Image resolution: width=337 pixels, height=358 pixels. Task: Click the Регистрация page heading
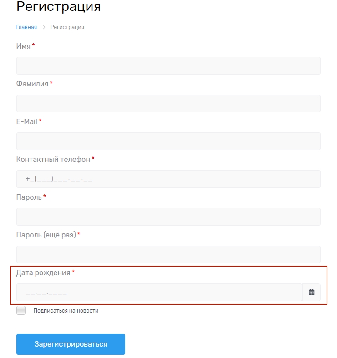(58, 7)
